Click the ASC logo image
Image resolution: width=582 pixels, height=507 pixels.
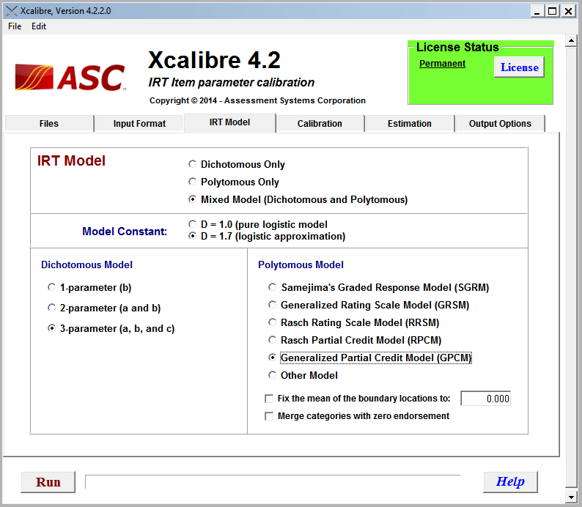tap(70, 77)
